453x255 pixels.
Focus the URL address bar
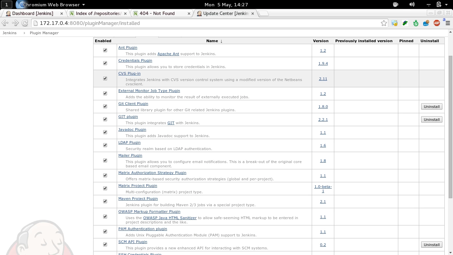pos(209,23)
